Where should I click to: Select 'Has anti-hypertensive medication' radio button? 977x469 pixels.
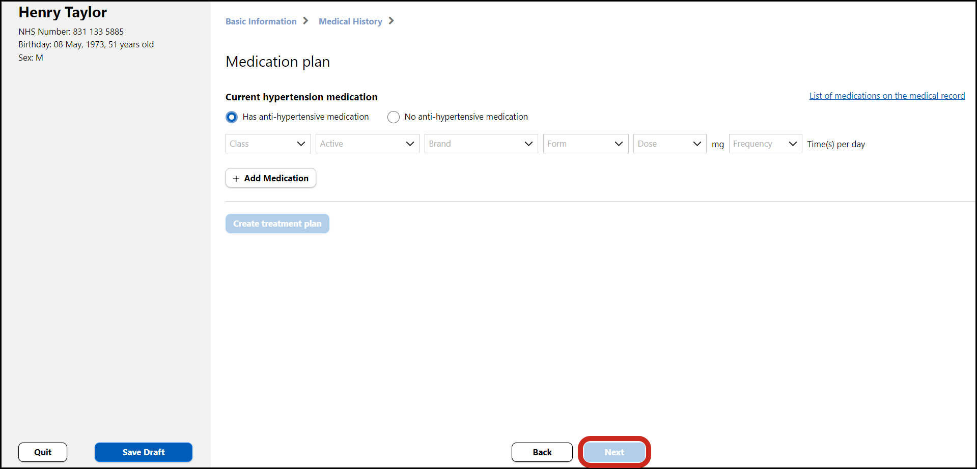click(x=232, y=117)
